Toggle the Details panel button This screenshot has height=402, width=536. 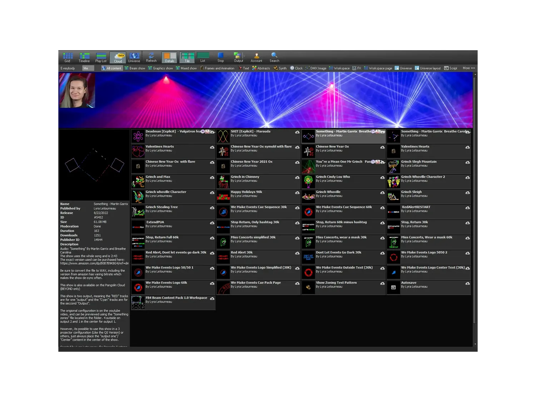[170, 57]
